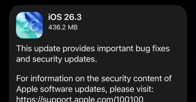Click the words 'please visit:'
Screen dimensions: 196x102
tap(131, 89)
